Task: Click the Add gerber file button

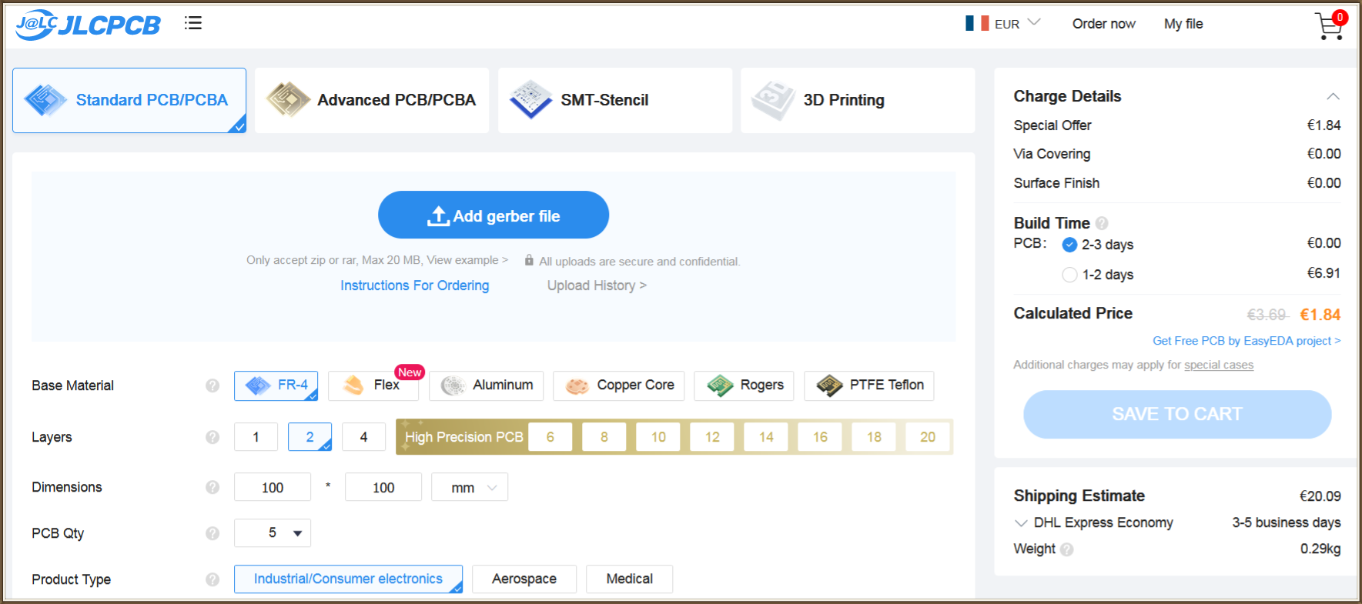Action: tap(494, 215)
